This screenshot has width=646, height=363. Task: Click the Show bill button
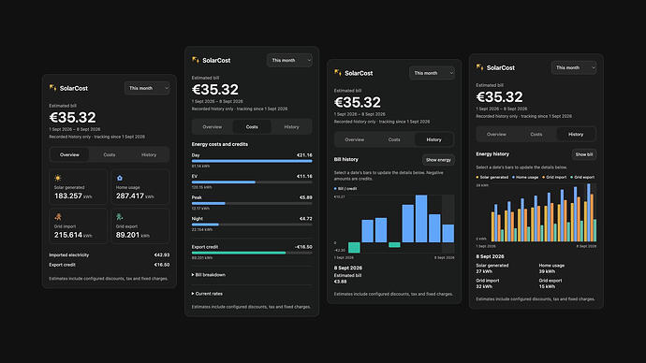pyautogui.click(x=584, y=154)
